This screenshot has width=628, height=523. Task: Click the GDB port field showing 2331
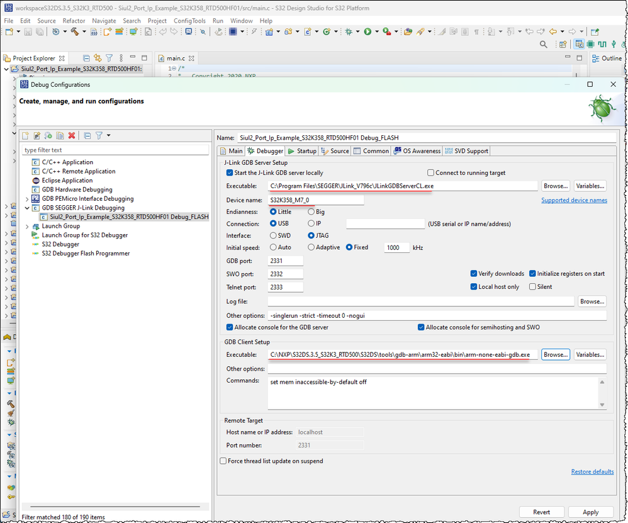coord(285,261)
